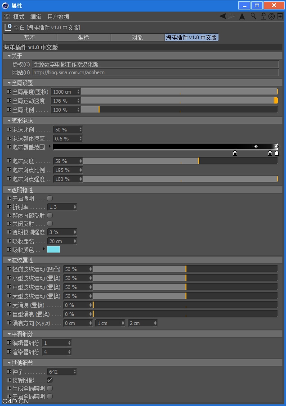Click the null object icon next to 空白
Viewport: 286px width, 406px height.
[8, 27]
